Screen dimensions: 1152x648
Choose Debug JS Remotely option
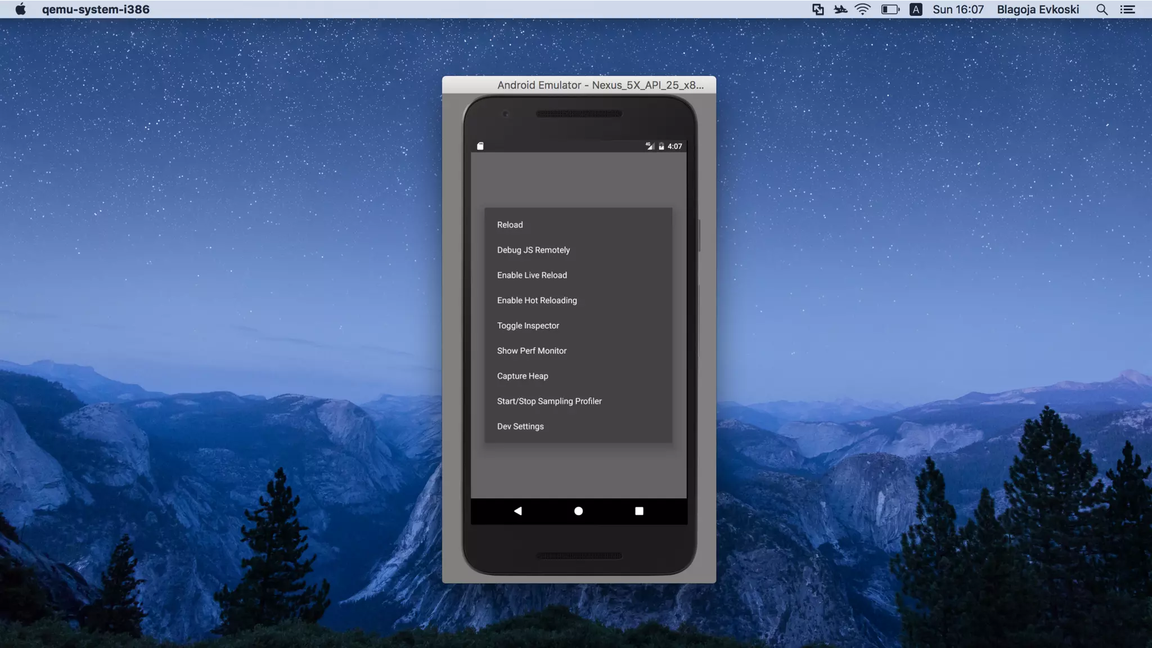533,250
